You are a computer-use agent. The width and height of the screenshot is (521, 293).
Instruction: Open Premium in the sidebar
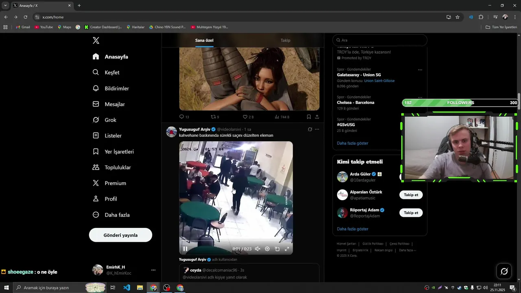click(109, 183)
